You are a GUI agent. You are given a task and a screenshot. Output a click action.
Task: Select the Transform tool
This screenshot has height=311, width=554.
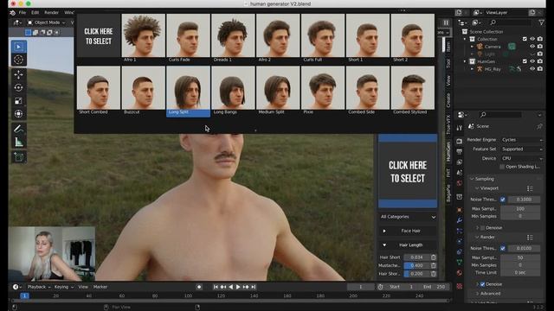coord(19,114)
